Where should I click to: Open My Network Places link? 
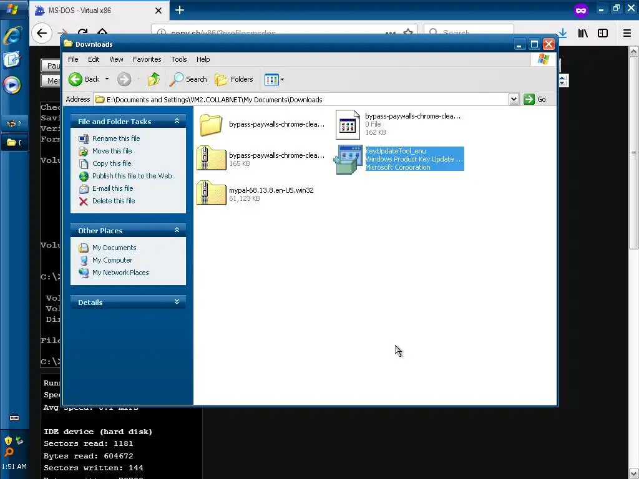(x=120, y=273)
